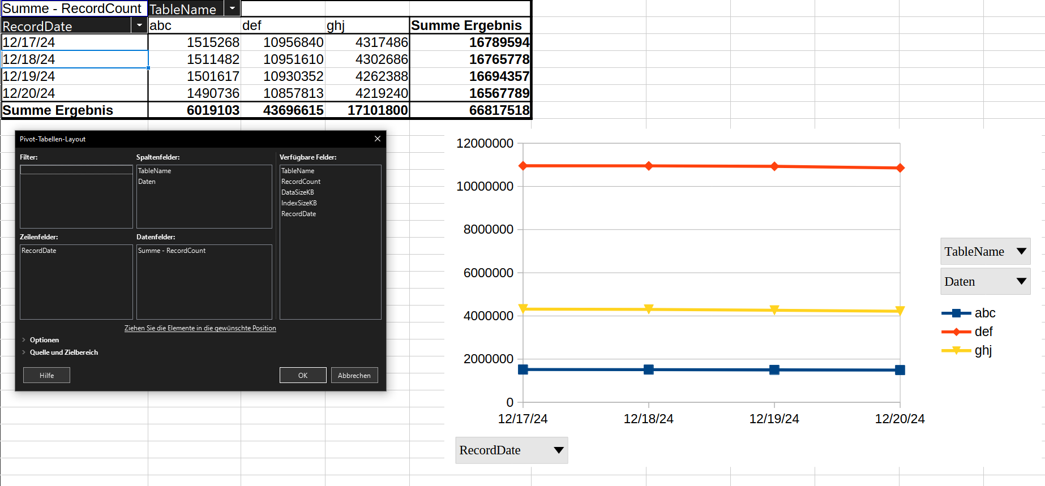Click the 12000000 y-axis label on chart

pos(485,143)
